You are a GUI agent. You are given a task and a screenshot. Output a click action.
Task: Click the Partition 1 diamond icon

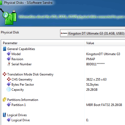pyautogui.click(x=9, y=105)
